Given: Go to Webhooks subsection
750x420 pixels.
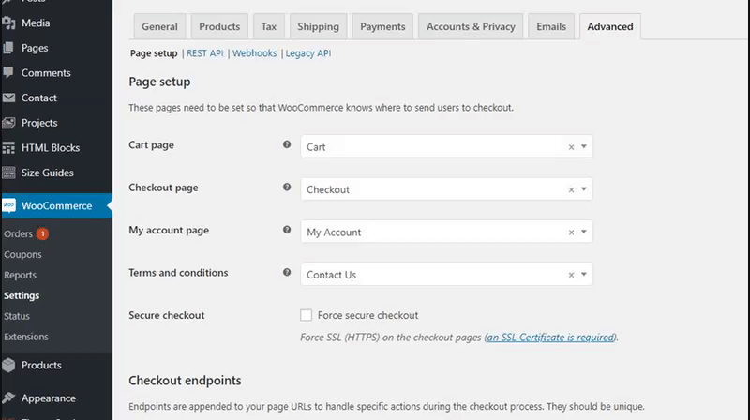Looking at the screenshot, I should point(255,53).
